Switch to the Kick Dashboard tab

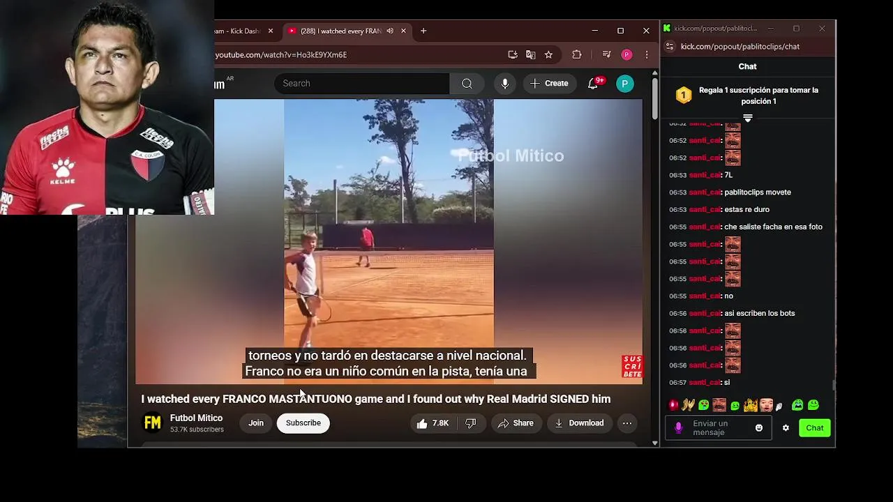[x=237, y=31]
